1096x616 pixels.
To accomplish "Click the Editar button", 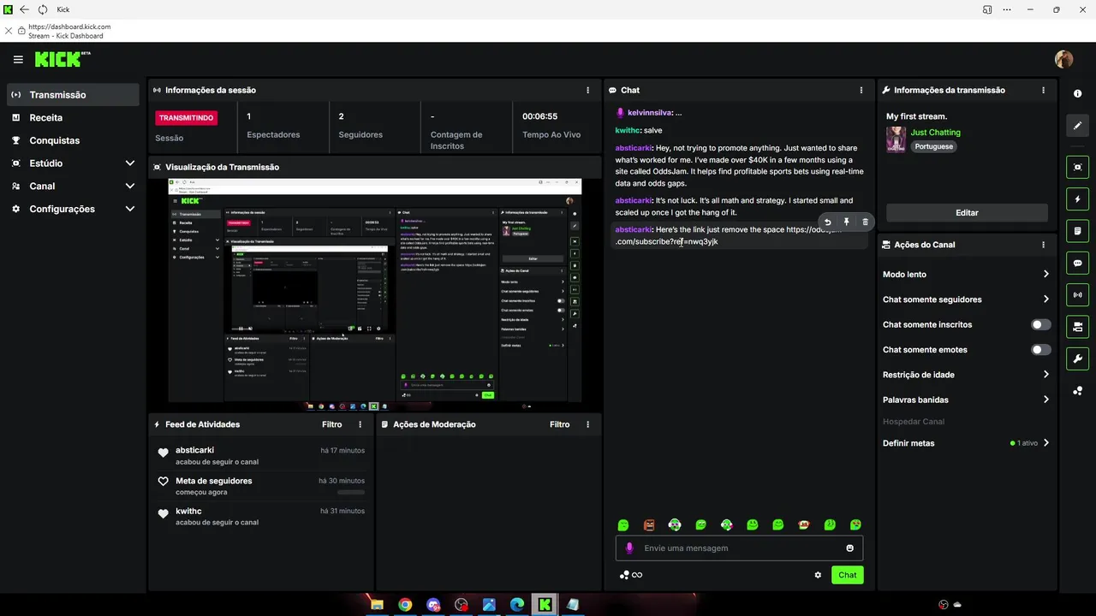I will tap(967, 212).
